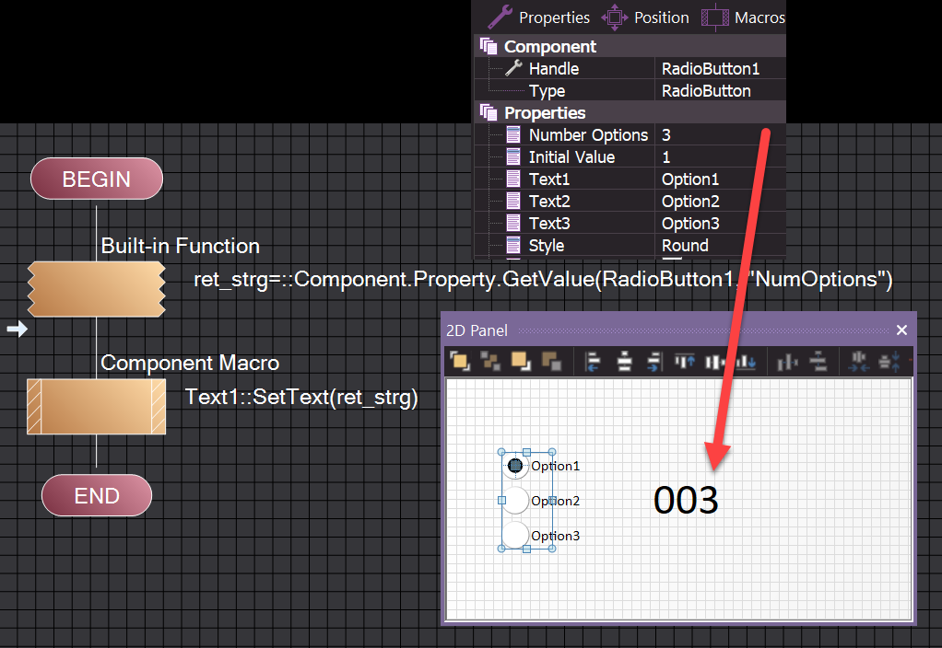Select the Option1 radio button
942x648 pixels.
tap(515, 466)
